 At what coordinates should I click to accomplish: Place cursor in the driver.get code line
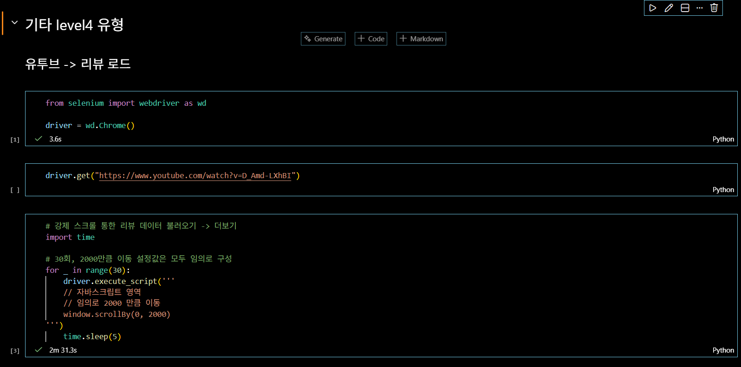[x=173, y=175]
